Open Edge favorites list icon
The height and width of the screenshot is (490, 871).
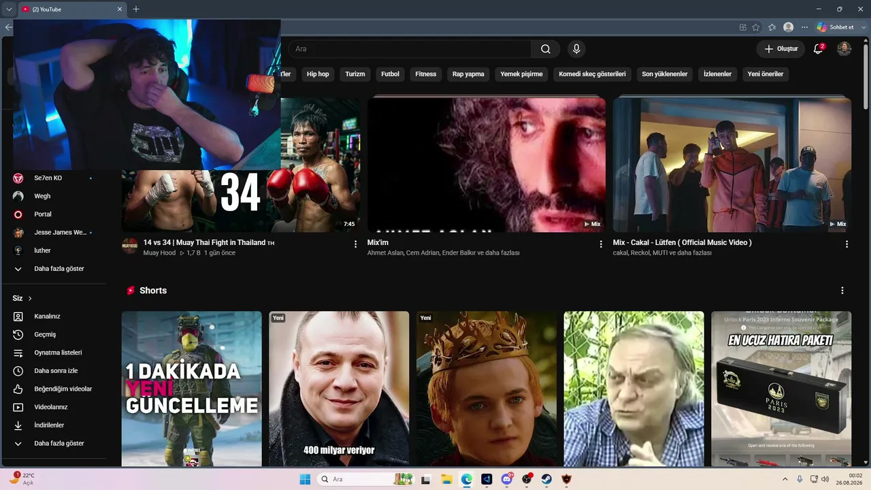coord(772,27)
